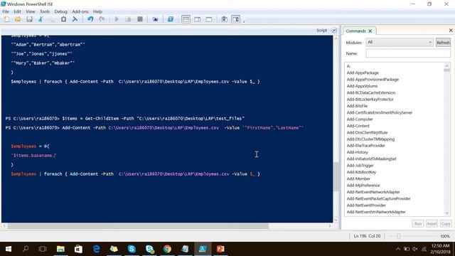Screen dimensions: 455x256
Task: Select Add-AppxVolume in command list
Action: point(362,86)
